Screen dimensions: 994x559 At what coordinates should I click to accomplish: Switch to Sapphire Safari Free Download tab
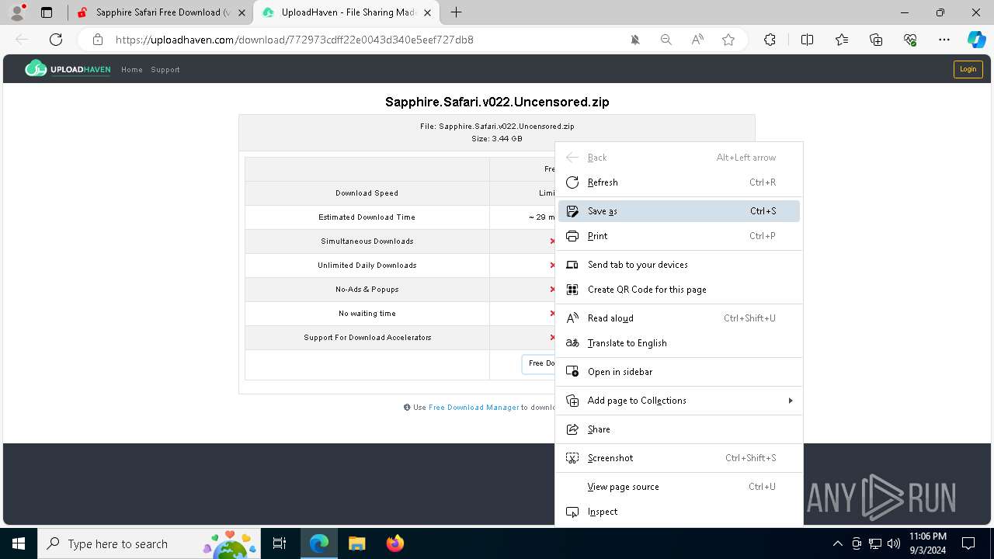point(163,12)
